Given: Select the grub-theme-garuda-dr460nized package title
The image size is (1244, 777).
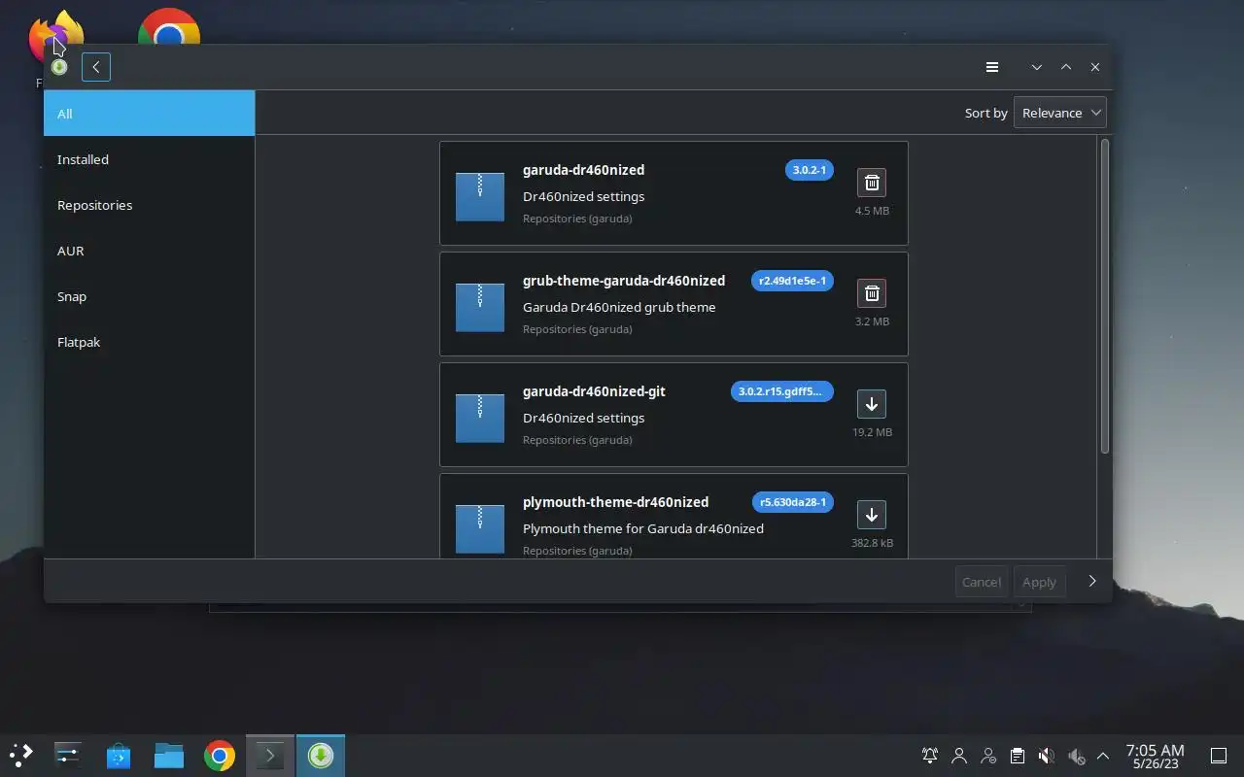Looking at the screenshot, I should pos(624,281).
